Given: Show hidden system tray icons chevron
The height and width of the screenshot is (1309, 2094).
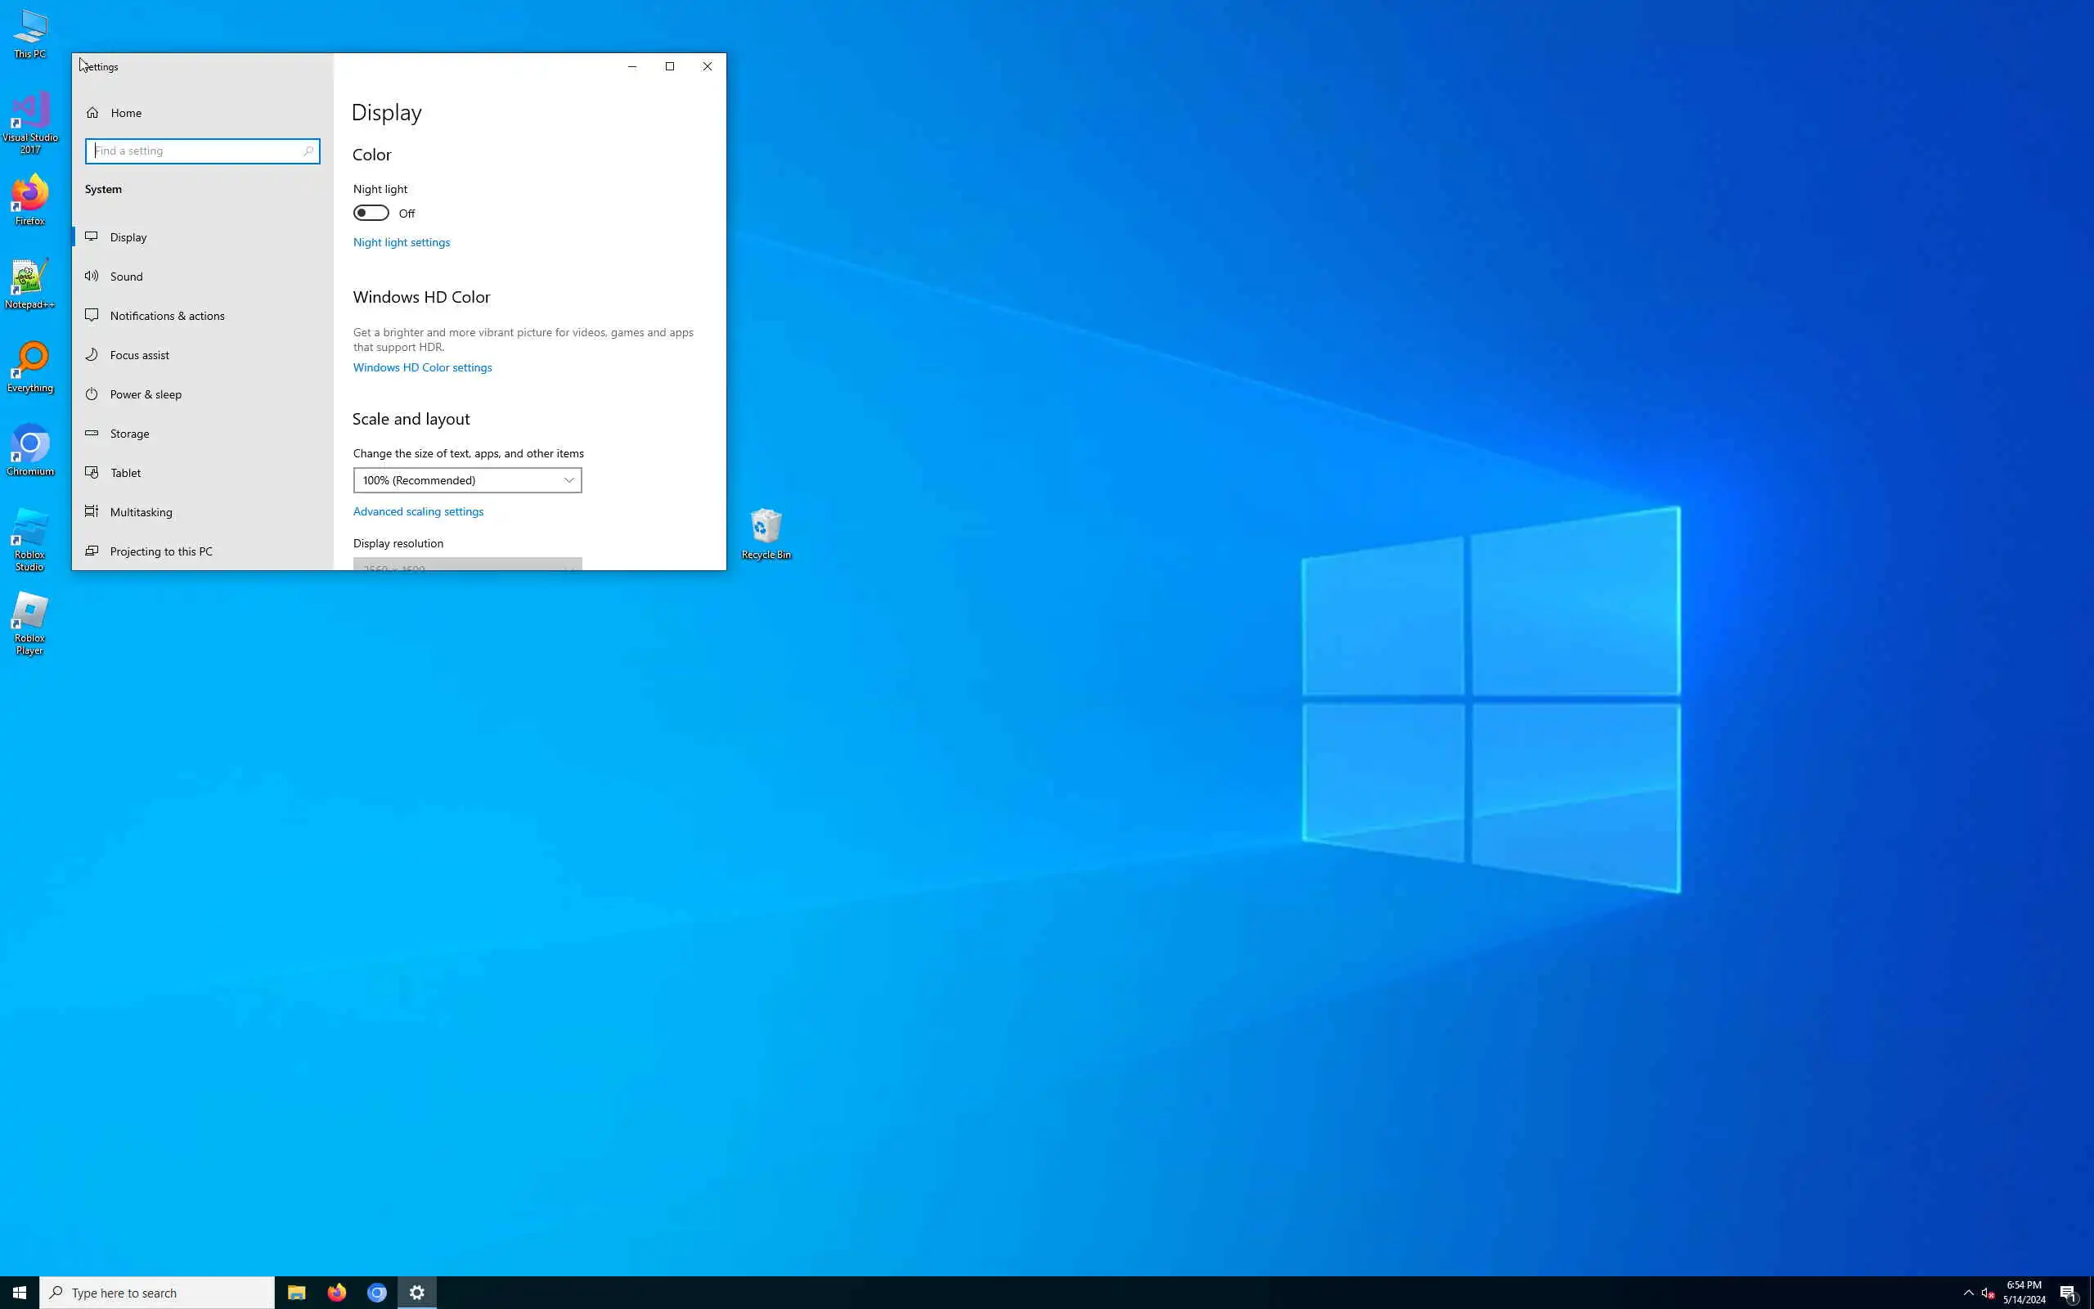Looking at the screenshot, I should (x=1969, y=1293).
